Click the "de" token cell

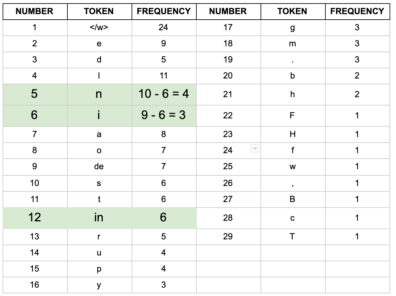tap(99, 166)
